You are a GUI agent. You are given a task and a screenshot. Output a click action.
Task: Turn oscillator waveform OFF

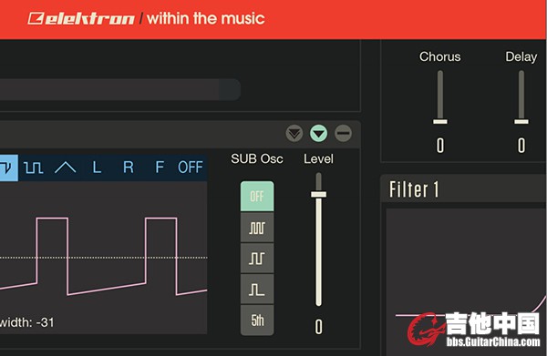point(191,168)
